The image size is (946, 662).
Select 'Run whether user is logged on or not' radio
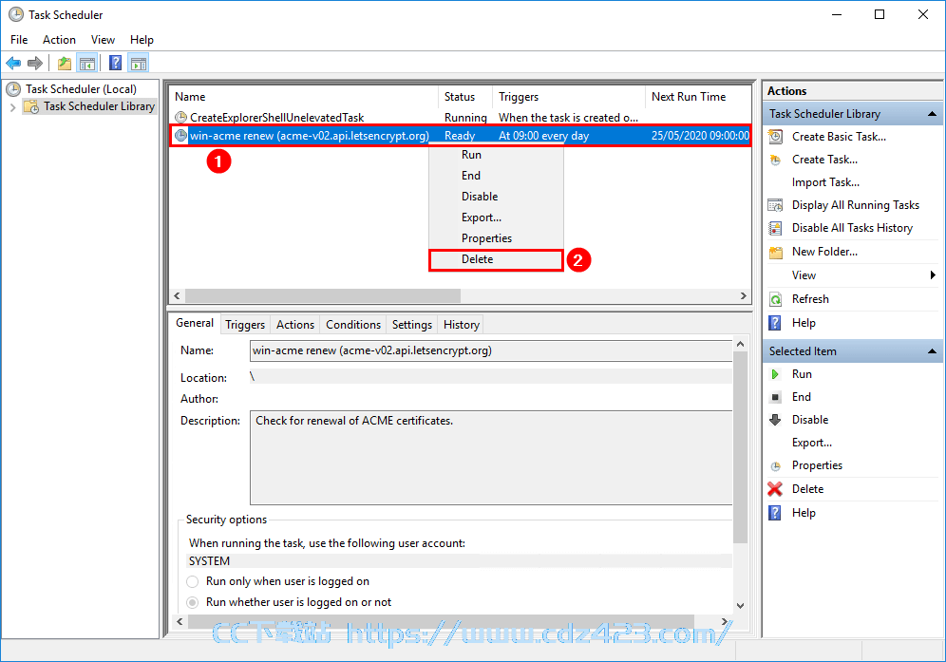pyautogui.click(x=193, y=602)
